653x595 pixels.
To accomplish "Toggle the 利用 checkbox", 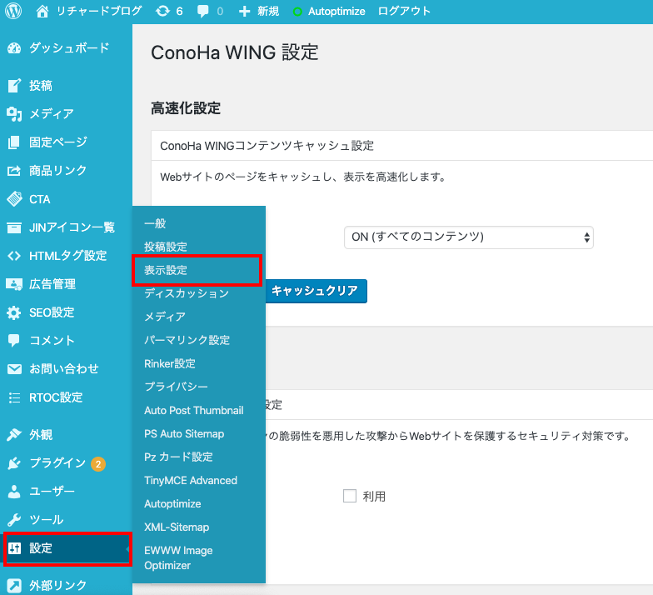I will (350, 496).
